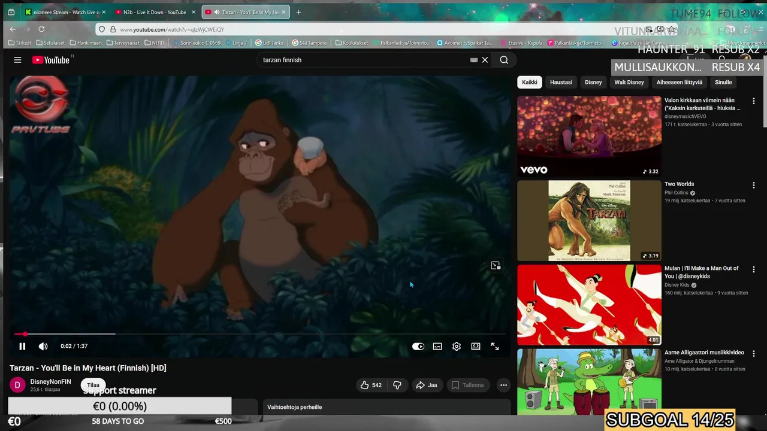This screenshot has width=767, height=431.
Task: Reload the page with the refresh icon
Action: [x=41, y=29]
